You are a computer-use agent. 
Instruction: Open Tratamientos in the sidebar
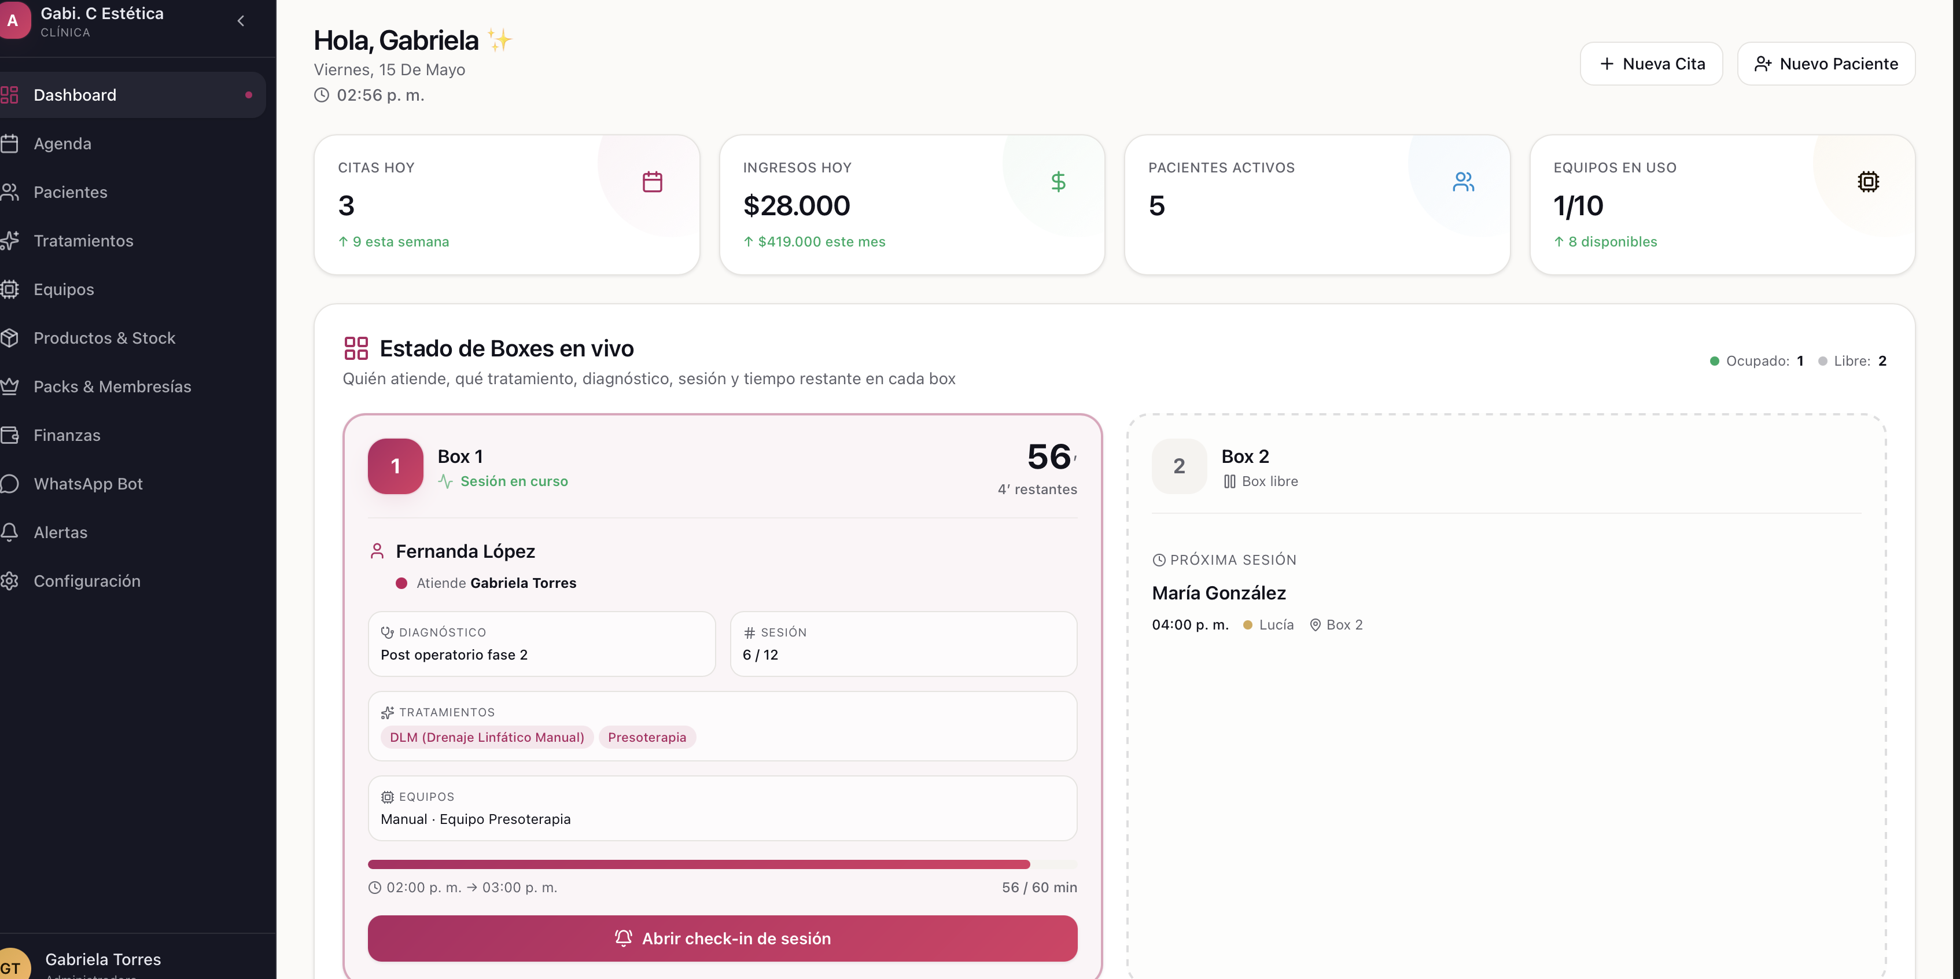point(132,241)
